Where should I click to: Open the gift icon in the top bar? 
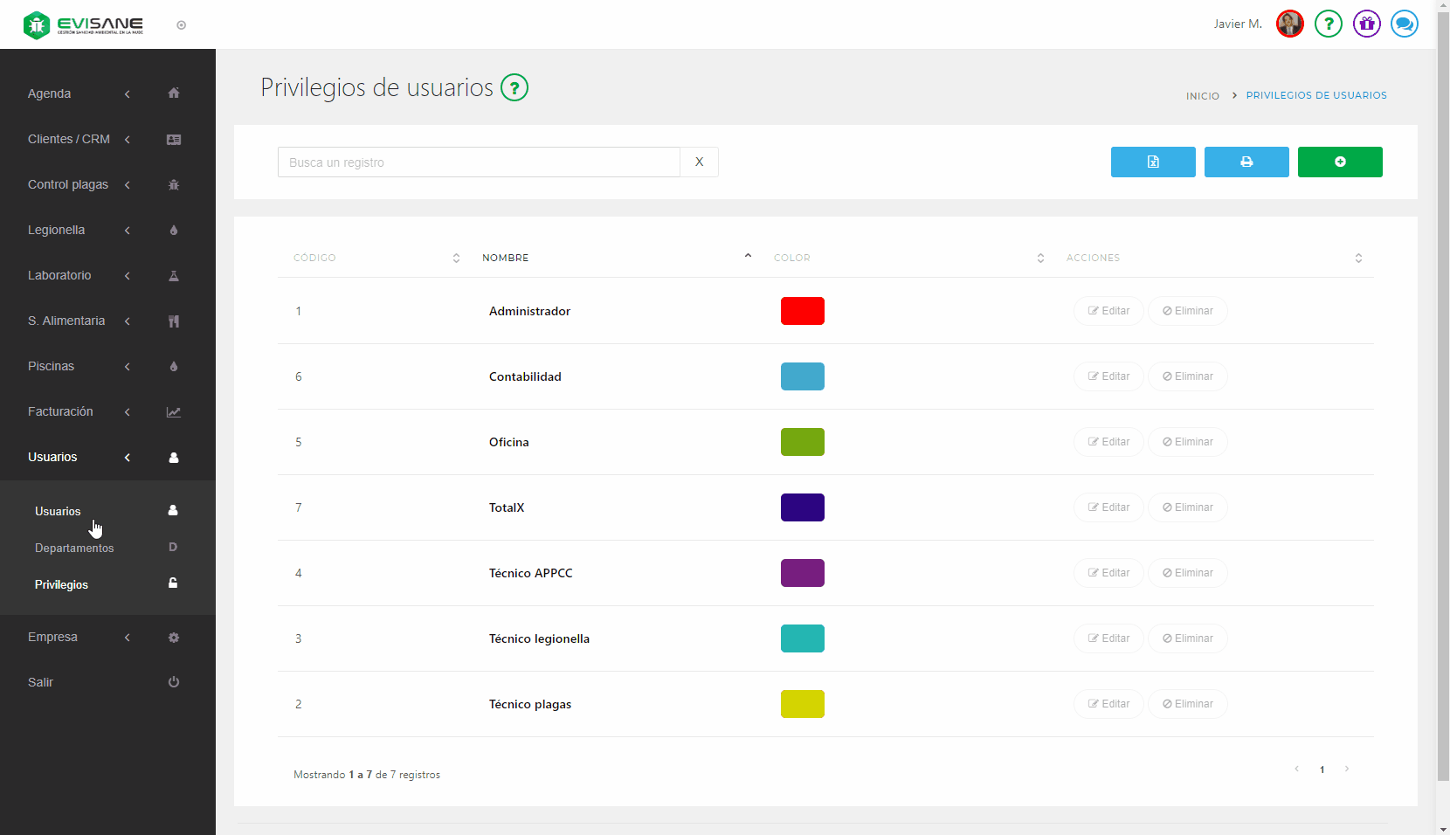click(1367, 24)
